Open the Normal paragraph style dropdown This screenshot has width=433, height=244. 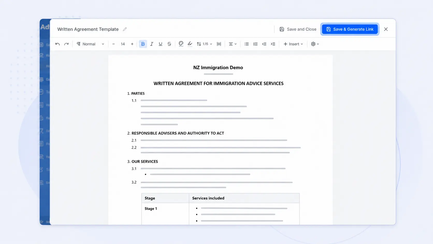pos(90,44)
